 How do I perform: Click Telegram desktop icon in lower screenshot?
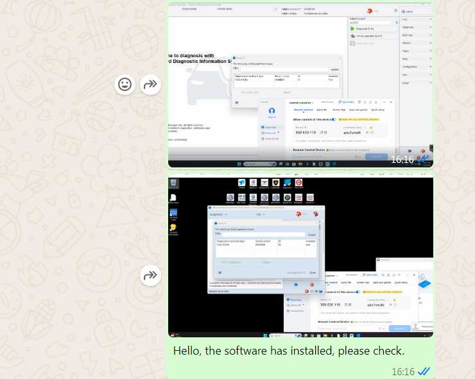click(241, 183)
